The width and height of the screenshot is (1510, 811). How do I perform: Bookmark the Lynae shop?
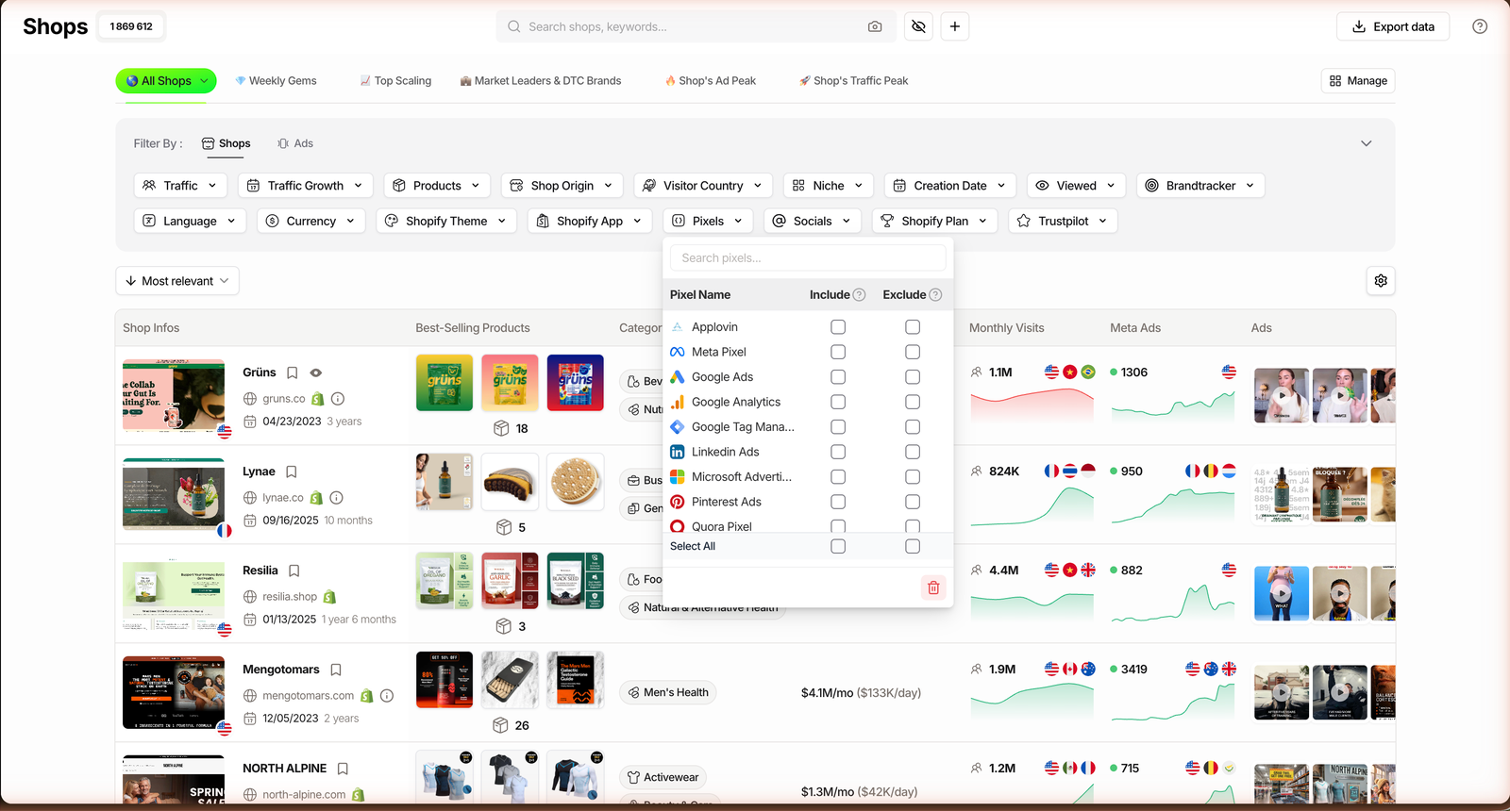tap(292, 472)
